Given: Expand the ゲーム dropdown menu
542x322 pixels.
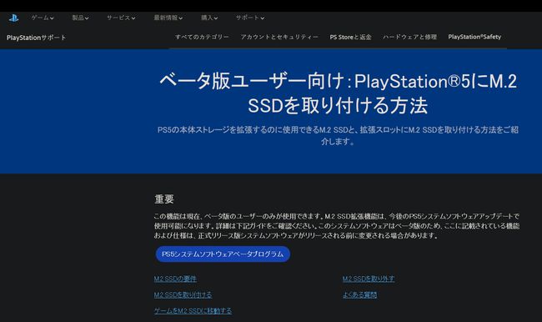Looking at the screenshot, I should [43, 18].
